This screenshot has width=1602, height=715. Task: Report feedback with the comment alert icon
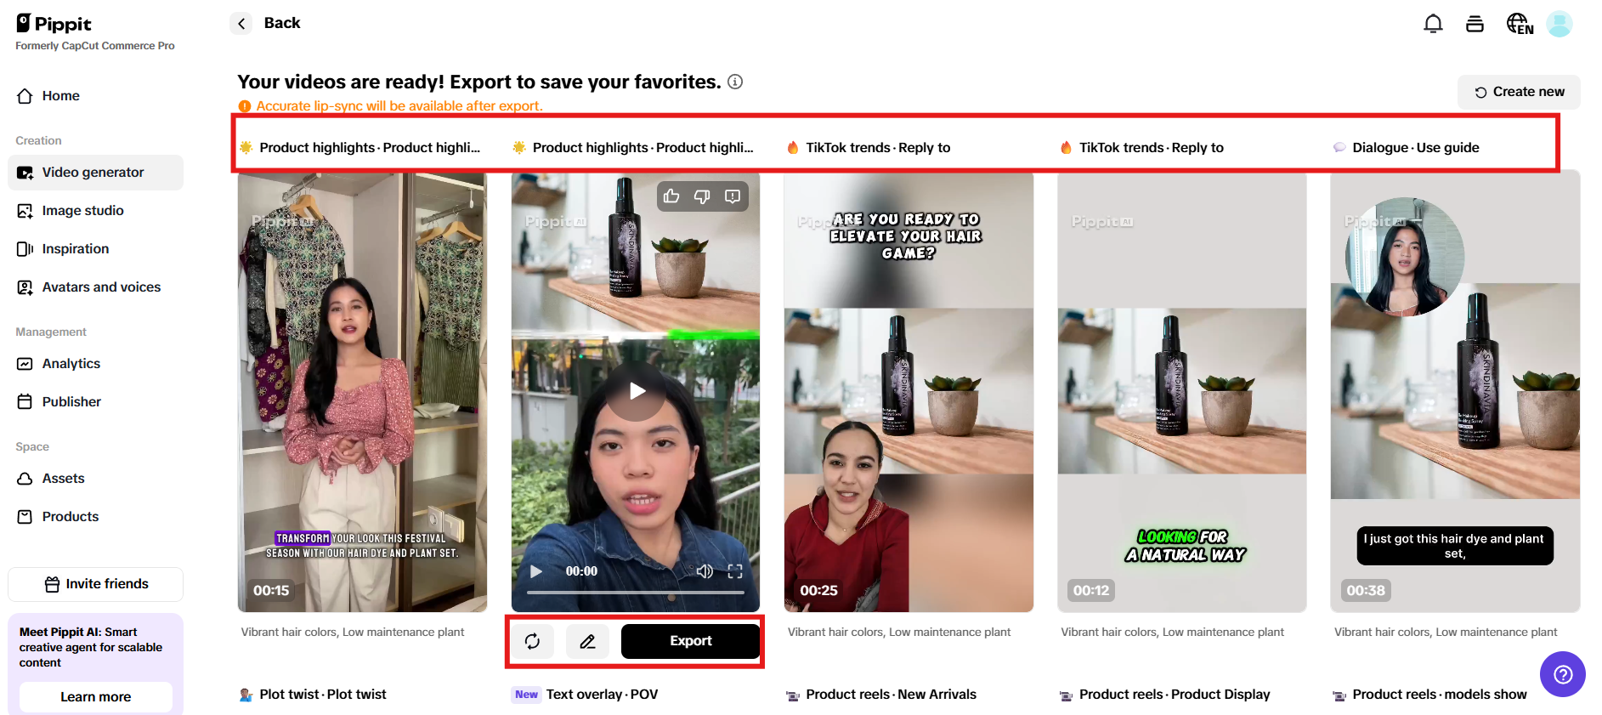[x=733, y=196]
